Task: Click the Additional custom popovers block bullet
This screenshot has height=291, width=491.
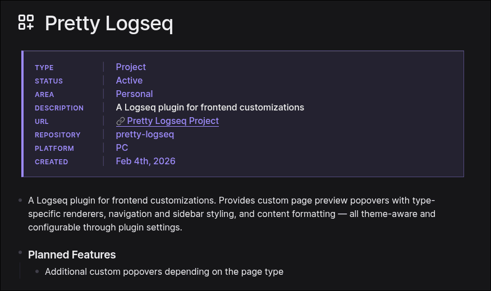Action: tap(37, 272)
